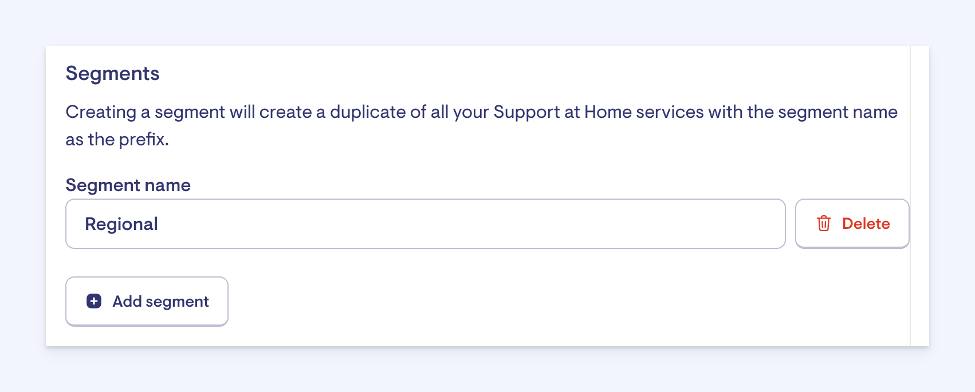Click the word 'Creating' in the description
Viewport: 975px width, 392px height.
click(101, 112)
